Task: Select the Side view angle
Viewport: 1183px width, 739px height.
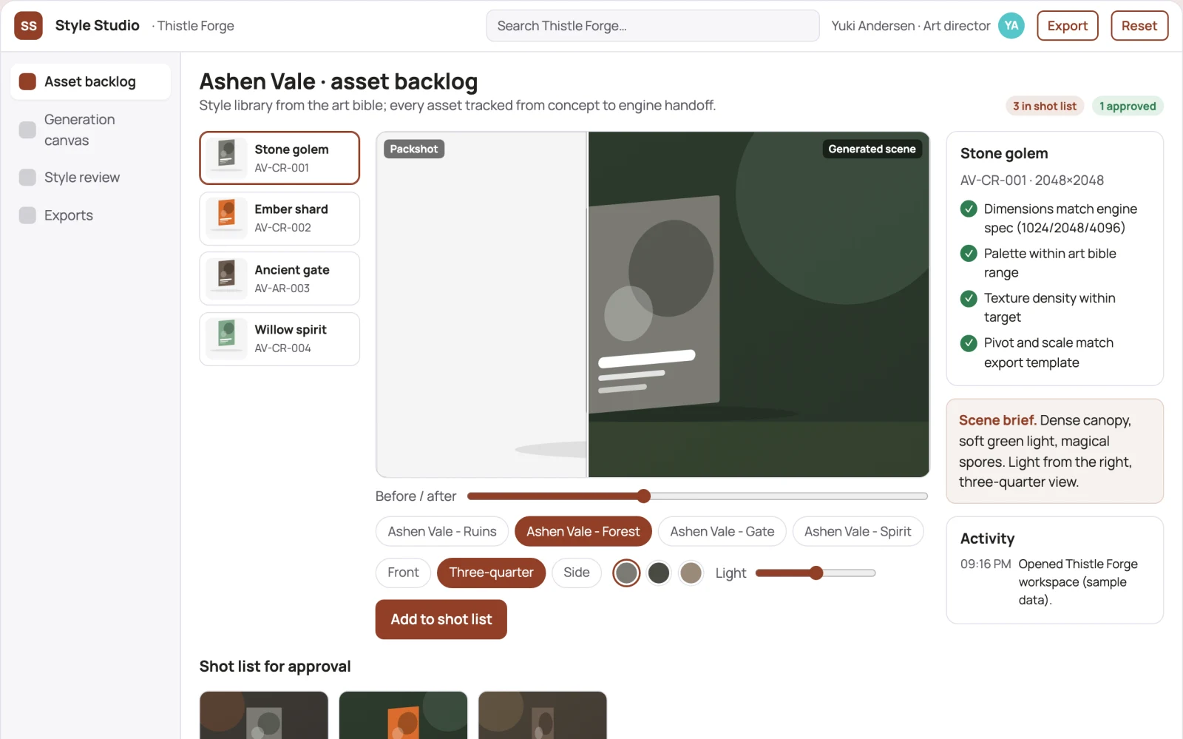Action: tap(577, 573)
